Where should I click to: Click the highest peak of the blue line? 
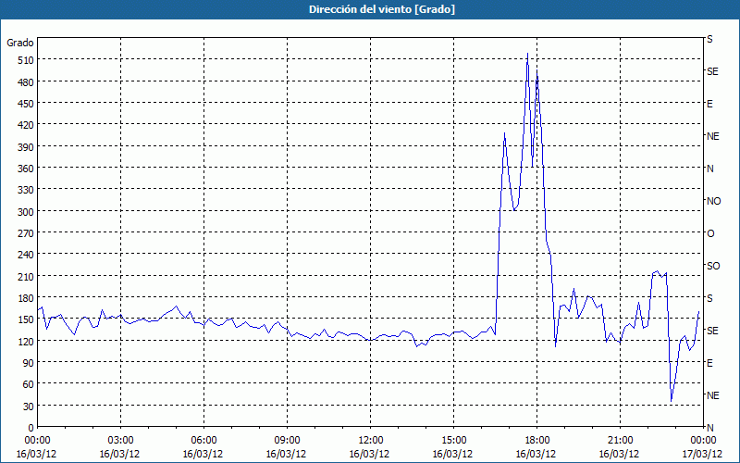[527, 54]
